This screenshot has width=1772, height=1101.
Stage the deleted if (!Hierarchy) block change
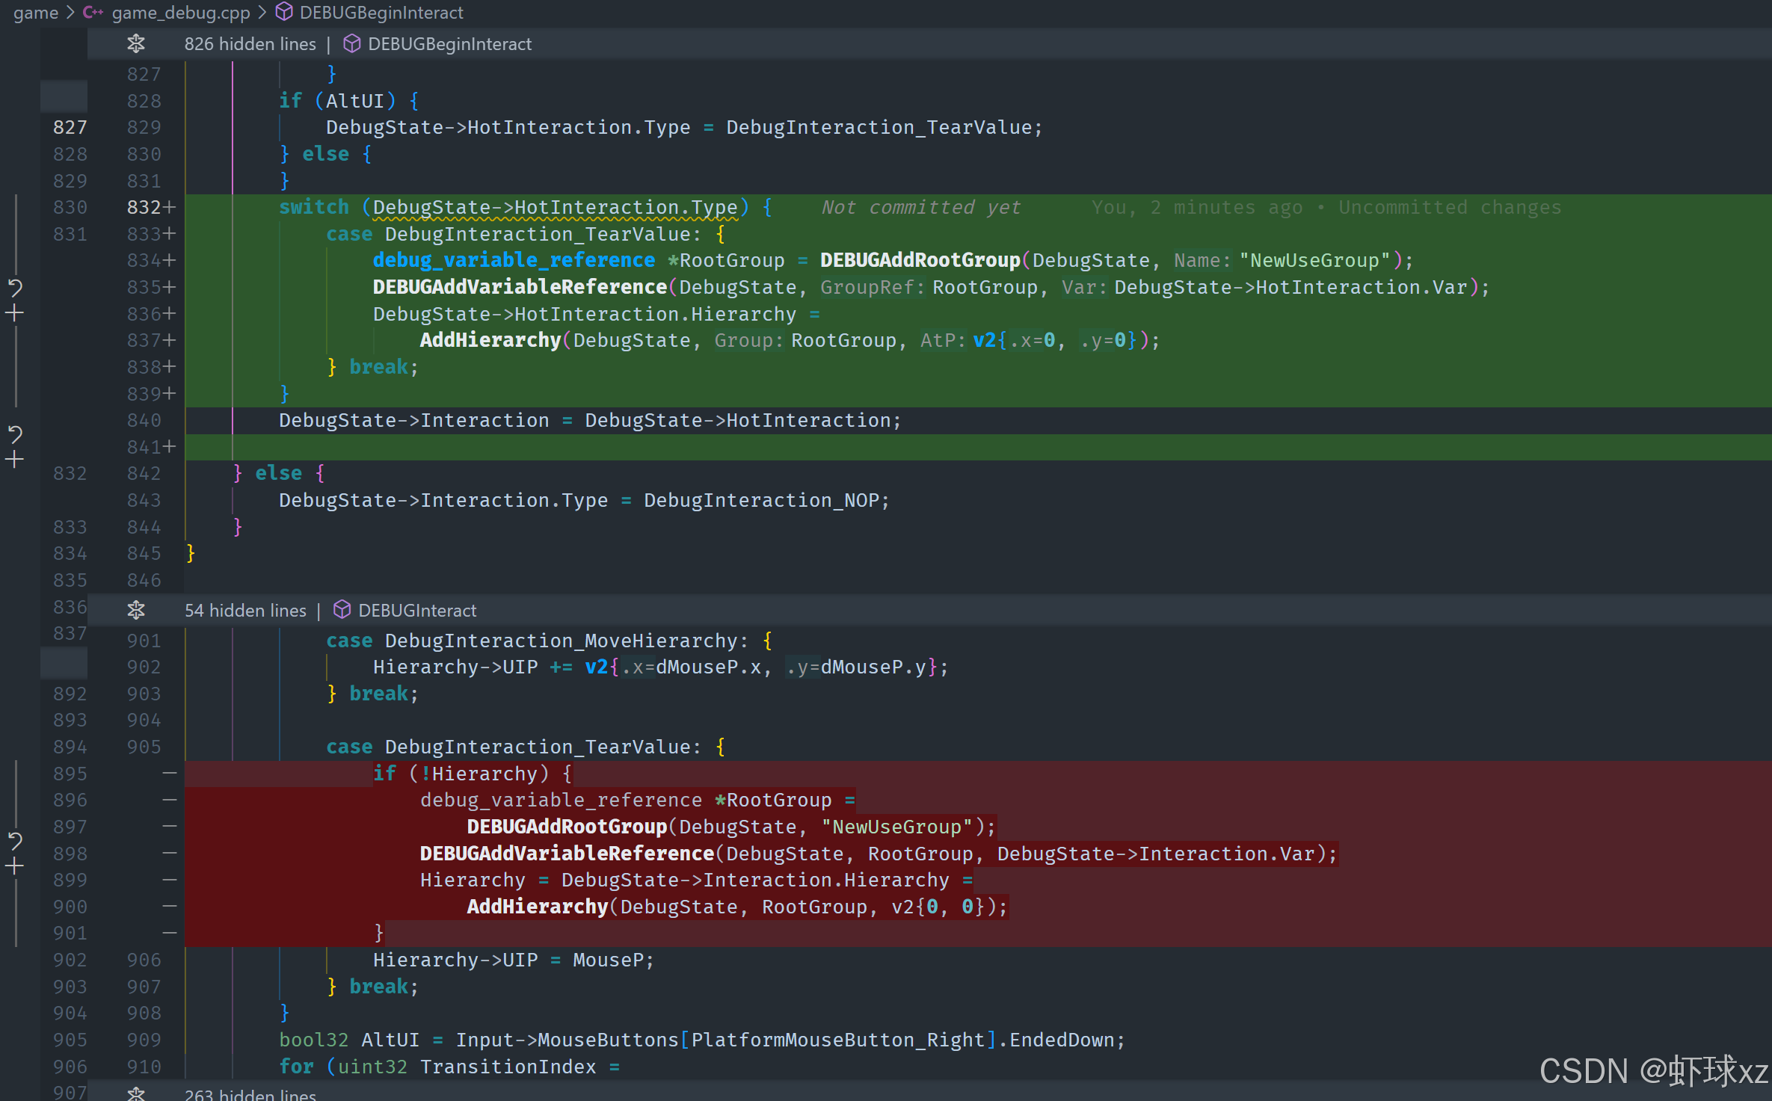tap(15, 866)
